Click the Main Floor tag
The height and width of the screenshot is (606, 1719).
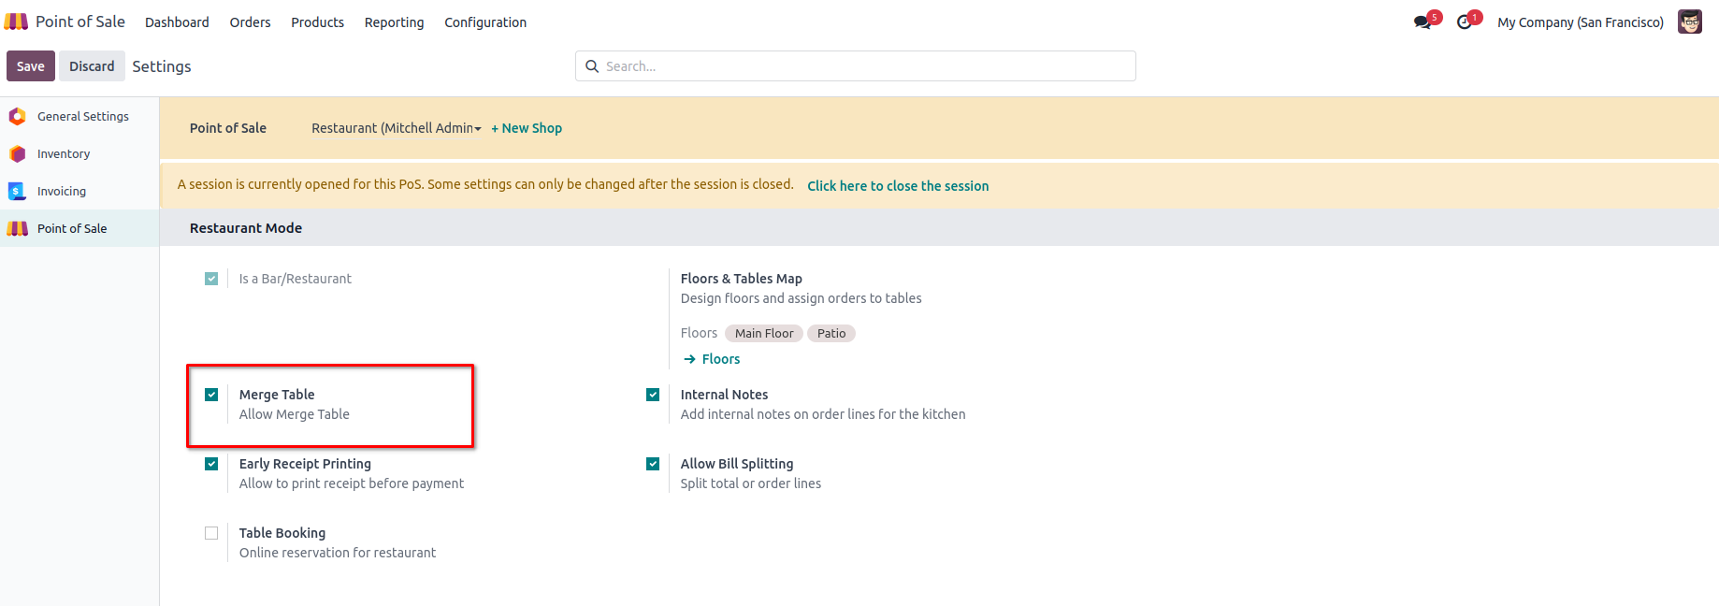click(x=763, y=334)
